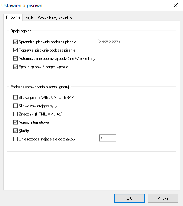Image resolution: width=183 pixels, height=206 pixels.
Task: Click the line-prefix characters input field
Action: [x=108, y=138]
